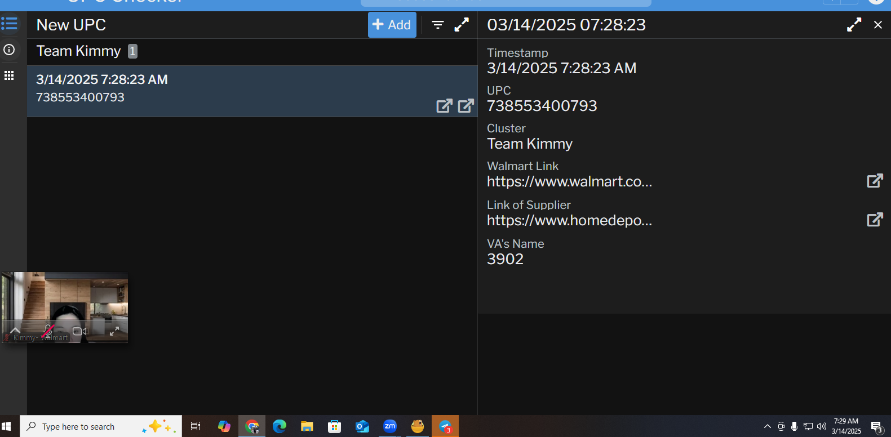Open first external link icon in record row
Image resolution: width=891 pixels, height=437 pixels.
(445, 106)
